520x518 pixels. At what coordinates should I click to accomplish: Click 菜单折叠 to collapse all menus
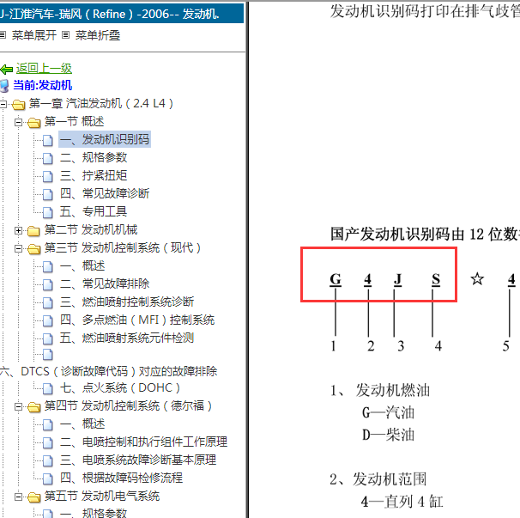point(98,35)
